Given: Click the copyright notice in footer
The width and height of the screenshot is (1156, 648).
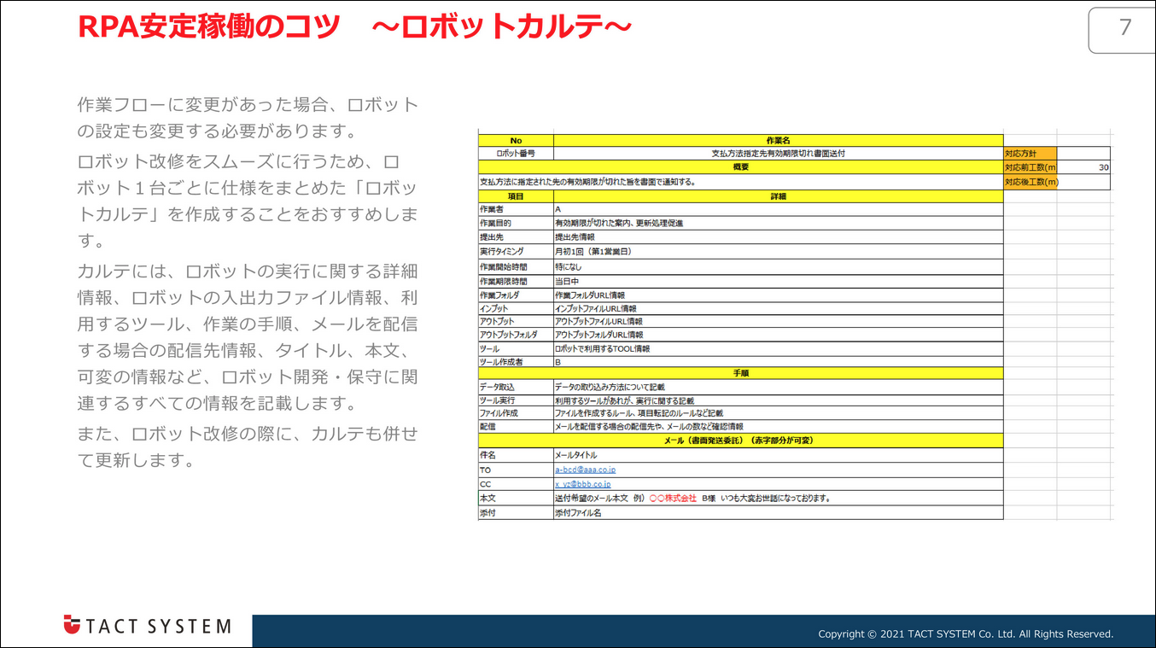Looking at the screenshot, I should click(x=966, y=634).
